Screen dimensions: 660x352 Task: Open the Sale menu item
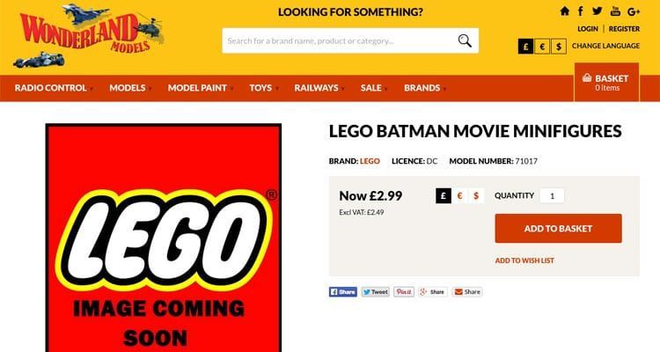click(x=373, y=88)
